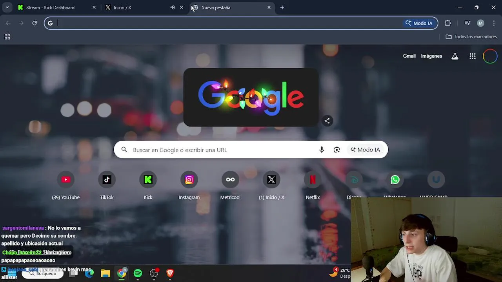
Task: Switch to the Stream - Kick Dashboard tab
Action: tap(55, 7)
